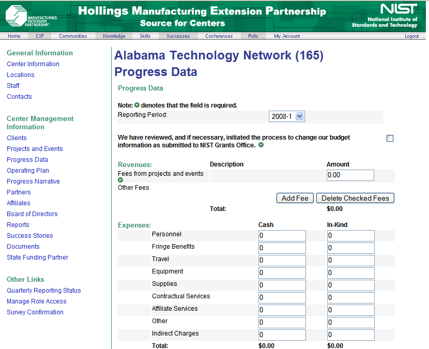Click the Personnel In-Kind field
429x349 pixels.
click(x=351, y=236)
